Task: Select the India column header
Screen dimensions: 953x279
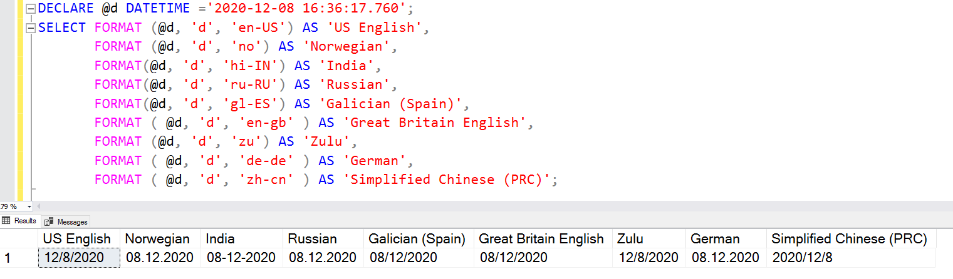Action: (x=242, y=239)
